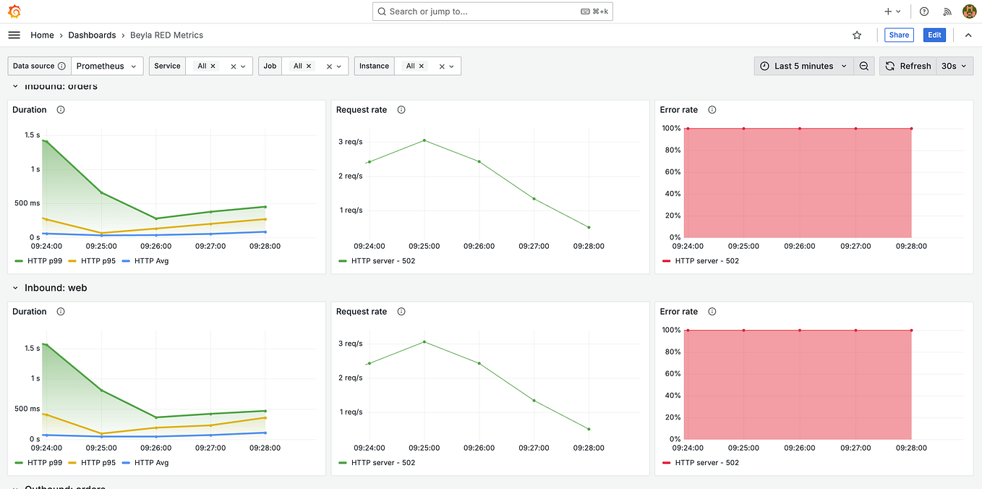Change the 30s auto-refresh interval
The image size is (982, 489).
[x=954, y=66]
